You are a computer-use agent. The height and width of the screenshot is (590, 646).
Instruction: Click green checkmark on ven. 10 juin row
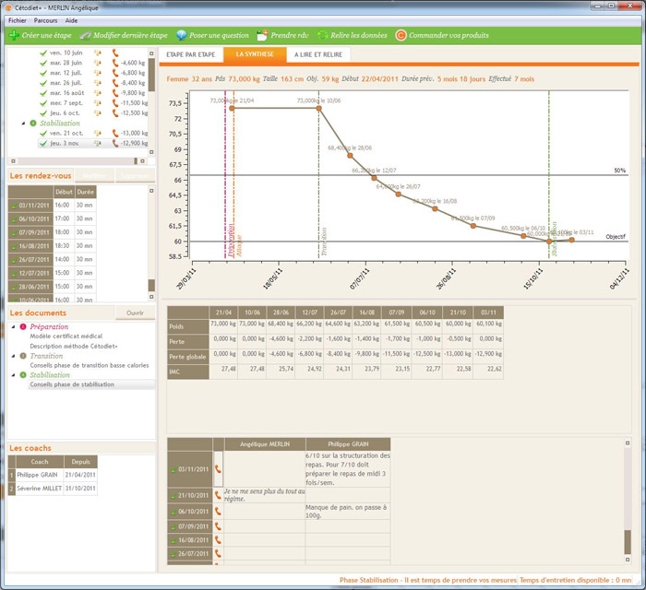(43, 53)
